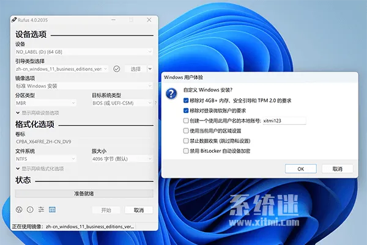
Task: Click the 卷标 label
Action: [x=20, y=134]
